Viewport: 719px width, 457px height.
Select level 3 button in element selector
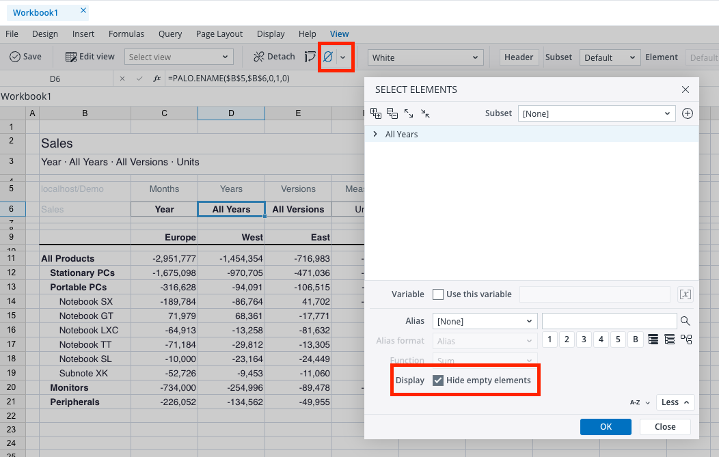(x=584, y=340)
